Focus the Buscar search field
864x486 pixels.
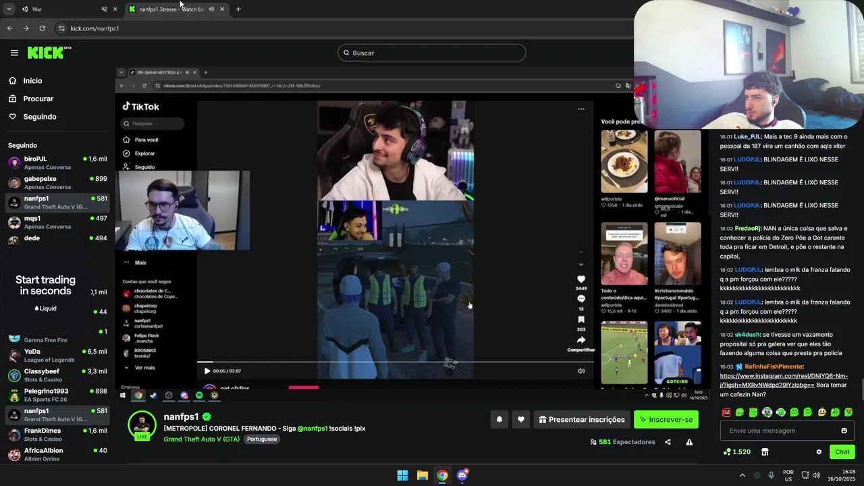click(x=432, y=53)
